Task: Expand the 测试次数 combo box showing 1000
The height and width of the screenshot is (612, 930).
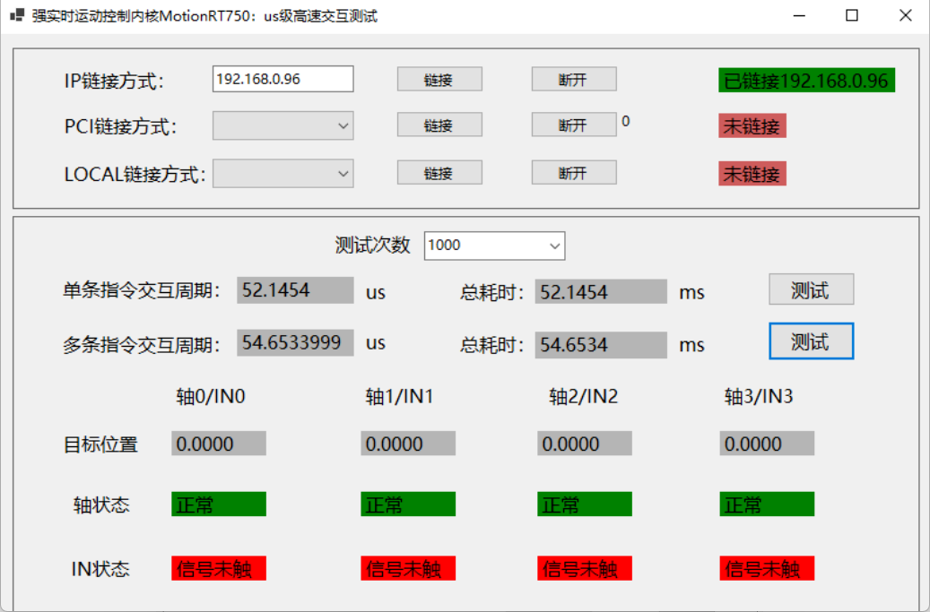Action: pyautogui.click(x=495, y=246)
